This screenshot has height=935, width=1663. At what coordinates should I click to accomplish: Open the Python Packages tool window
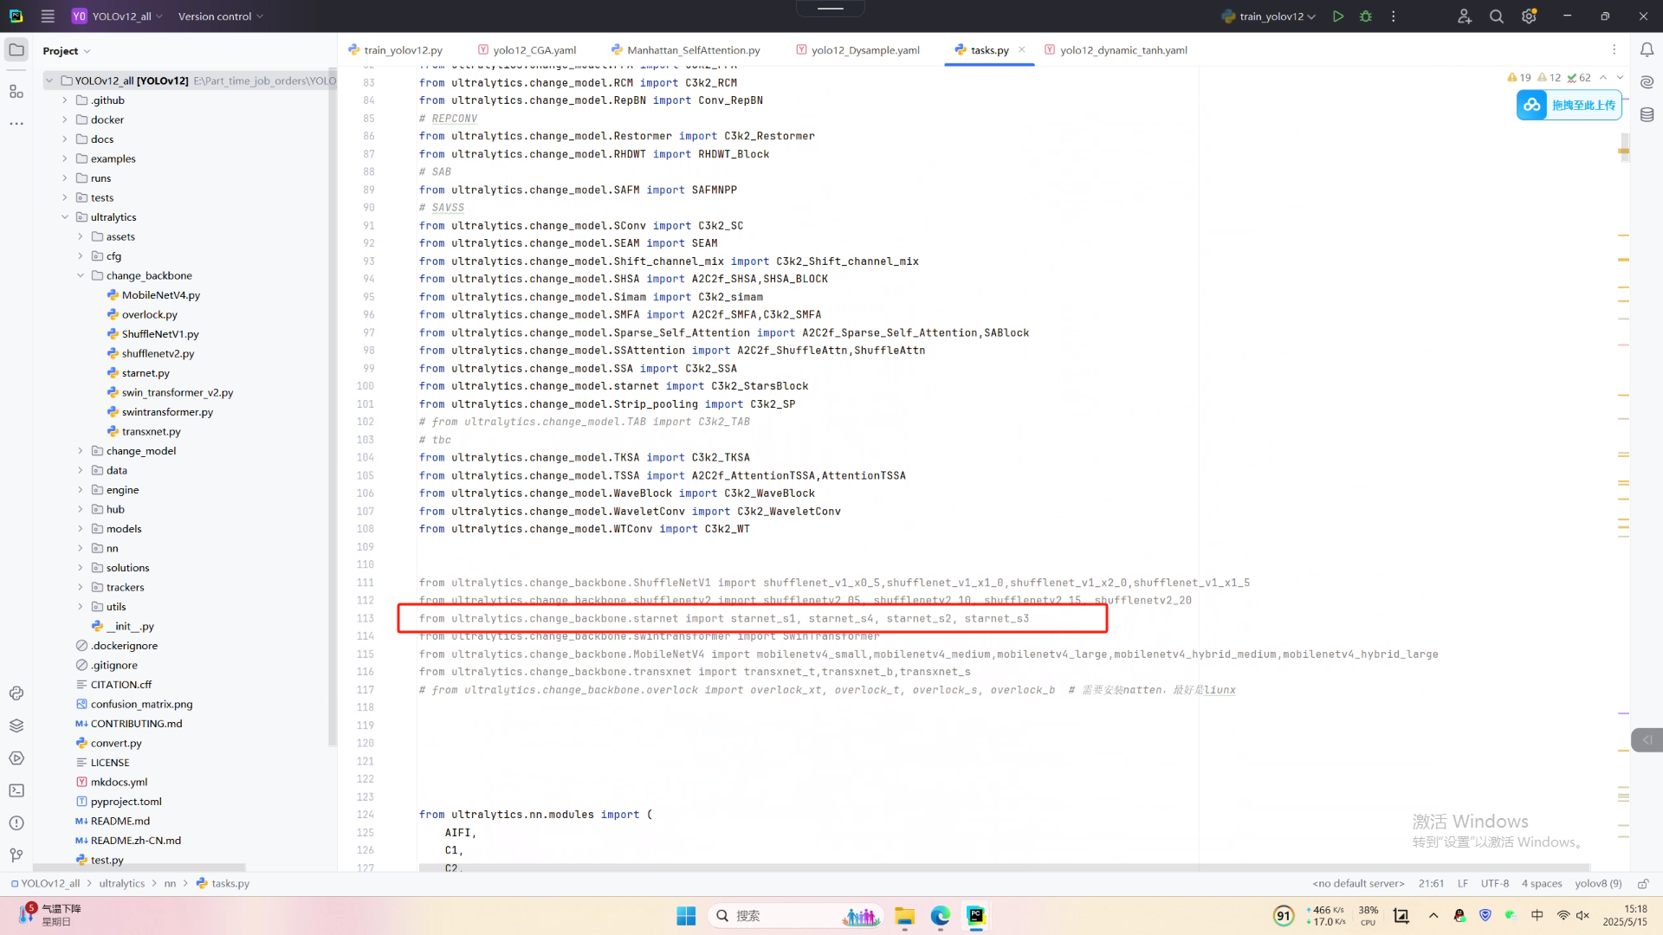[x=16, y=725]
